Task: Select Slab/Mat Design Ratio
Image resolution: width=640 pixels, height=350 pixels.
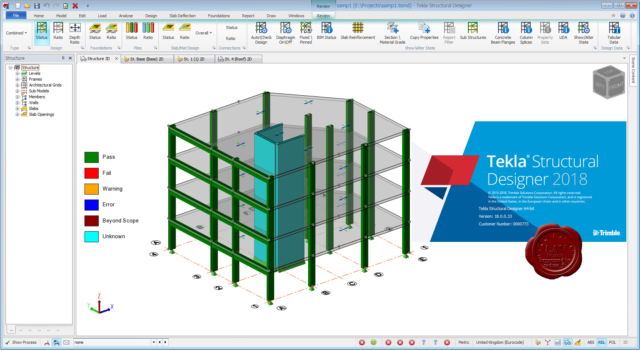Action: (x=185, y=31)
